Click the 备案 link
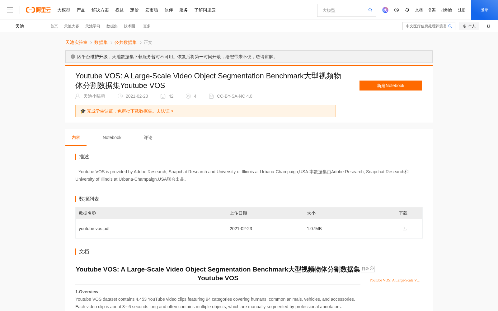498x311 pixels. (432, 10)
